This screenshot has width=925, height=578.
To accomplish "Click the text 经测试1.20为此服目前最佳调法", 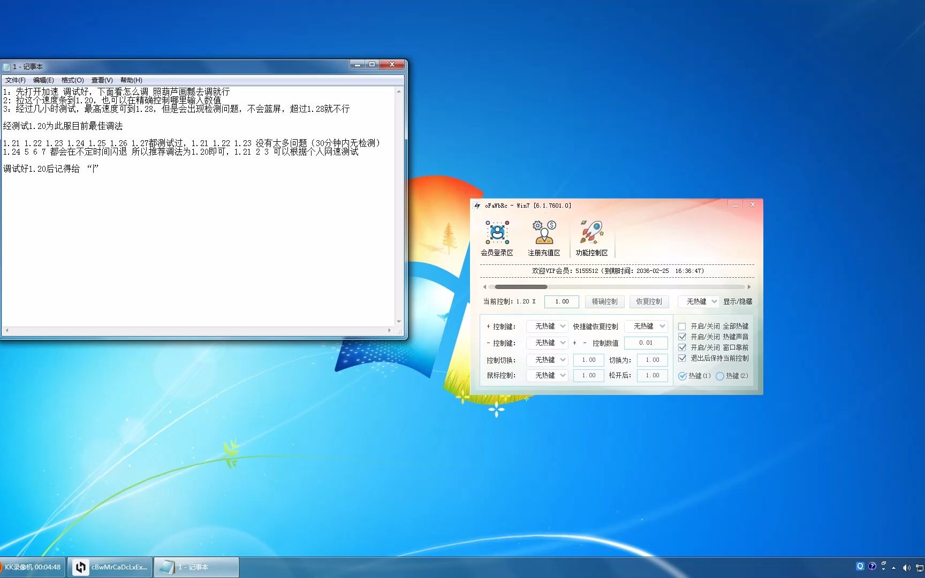I will click(63, 126).
